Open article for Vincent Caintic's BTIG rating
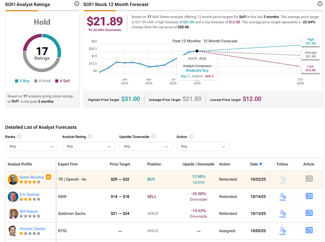This screenshot has width=325, height=242. [309, 230]
